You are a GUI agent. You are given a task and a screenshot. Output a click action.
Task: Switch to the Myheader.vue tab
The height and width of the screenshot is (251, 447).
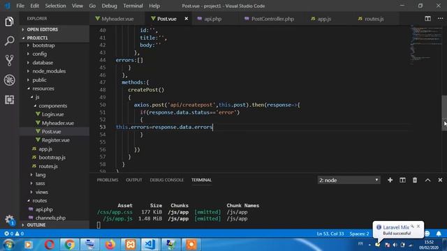pyautogui.click(x=117, y=19)
